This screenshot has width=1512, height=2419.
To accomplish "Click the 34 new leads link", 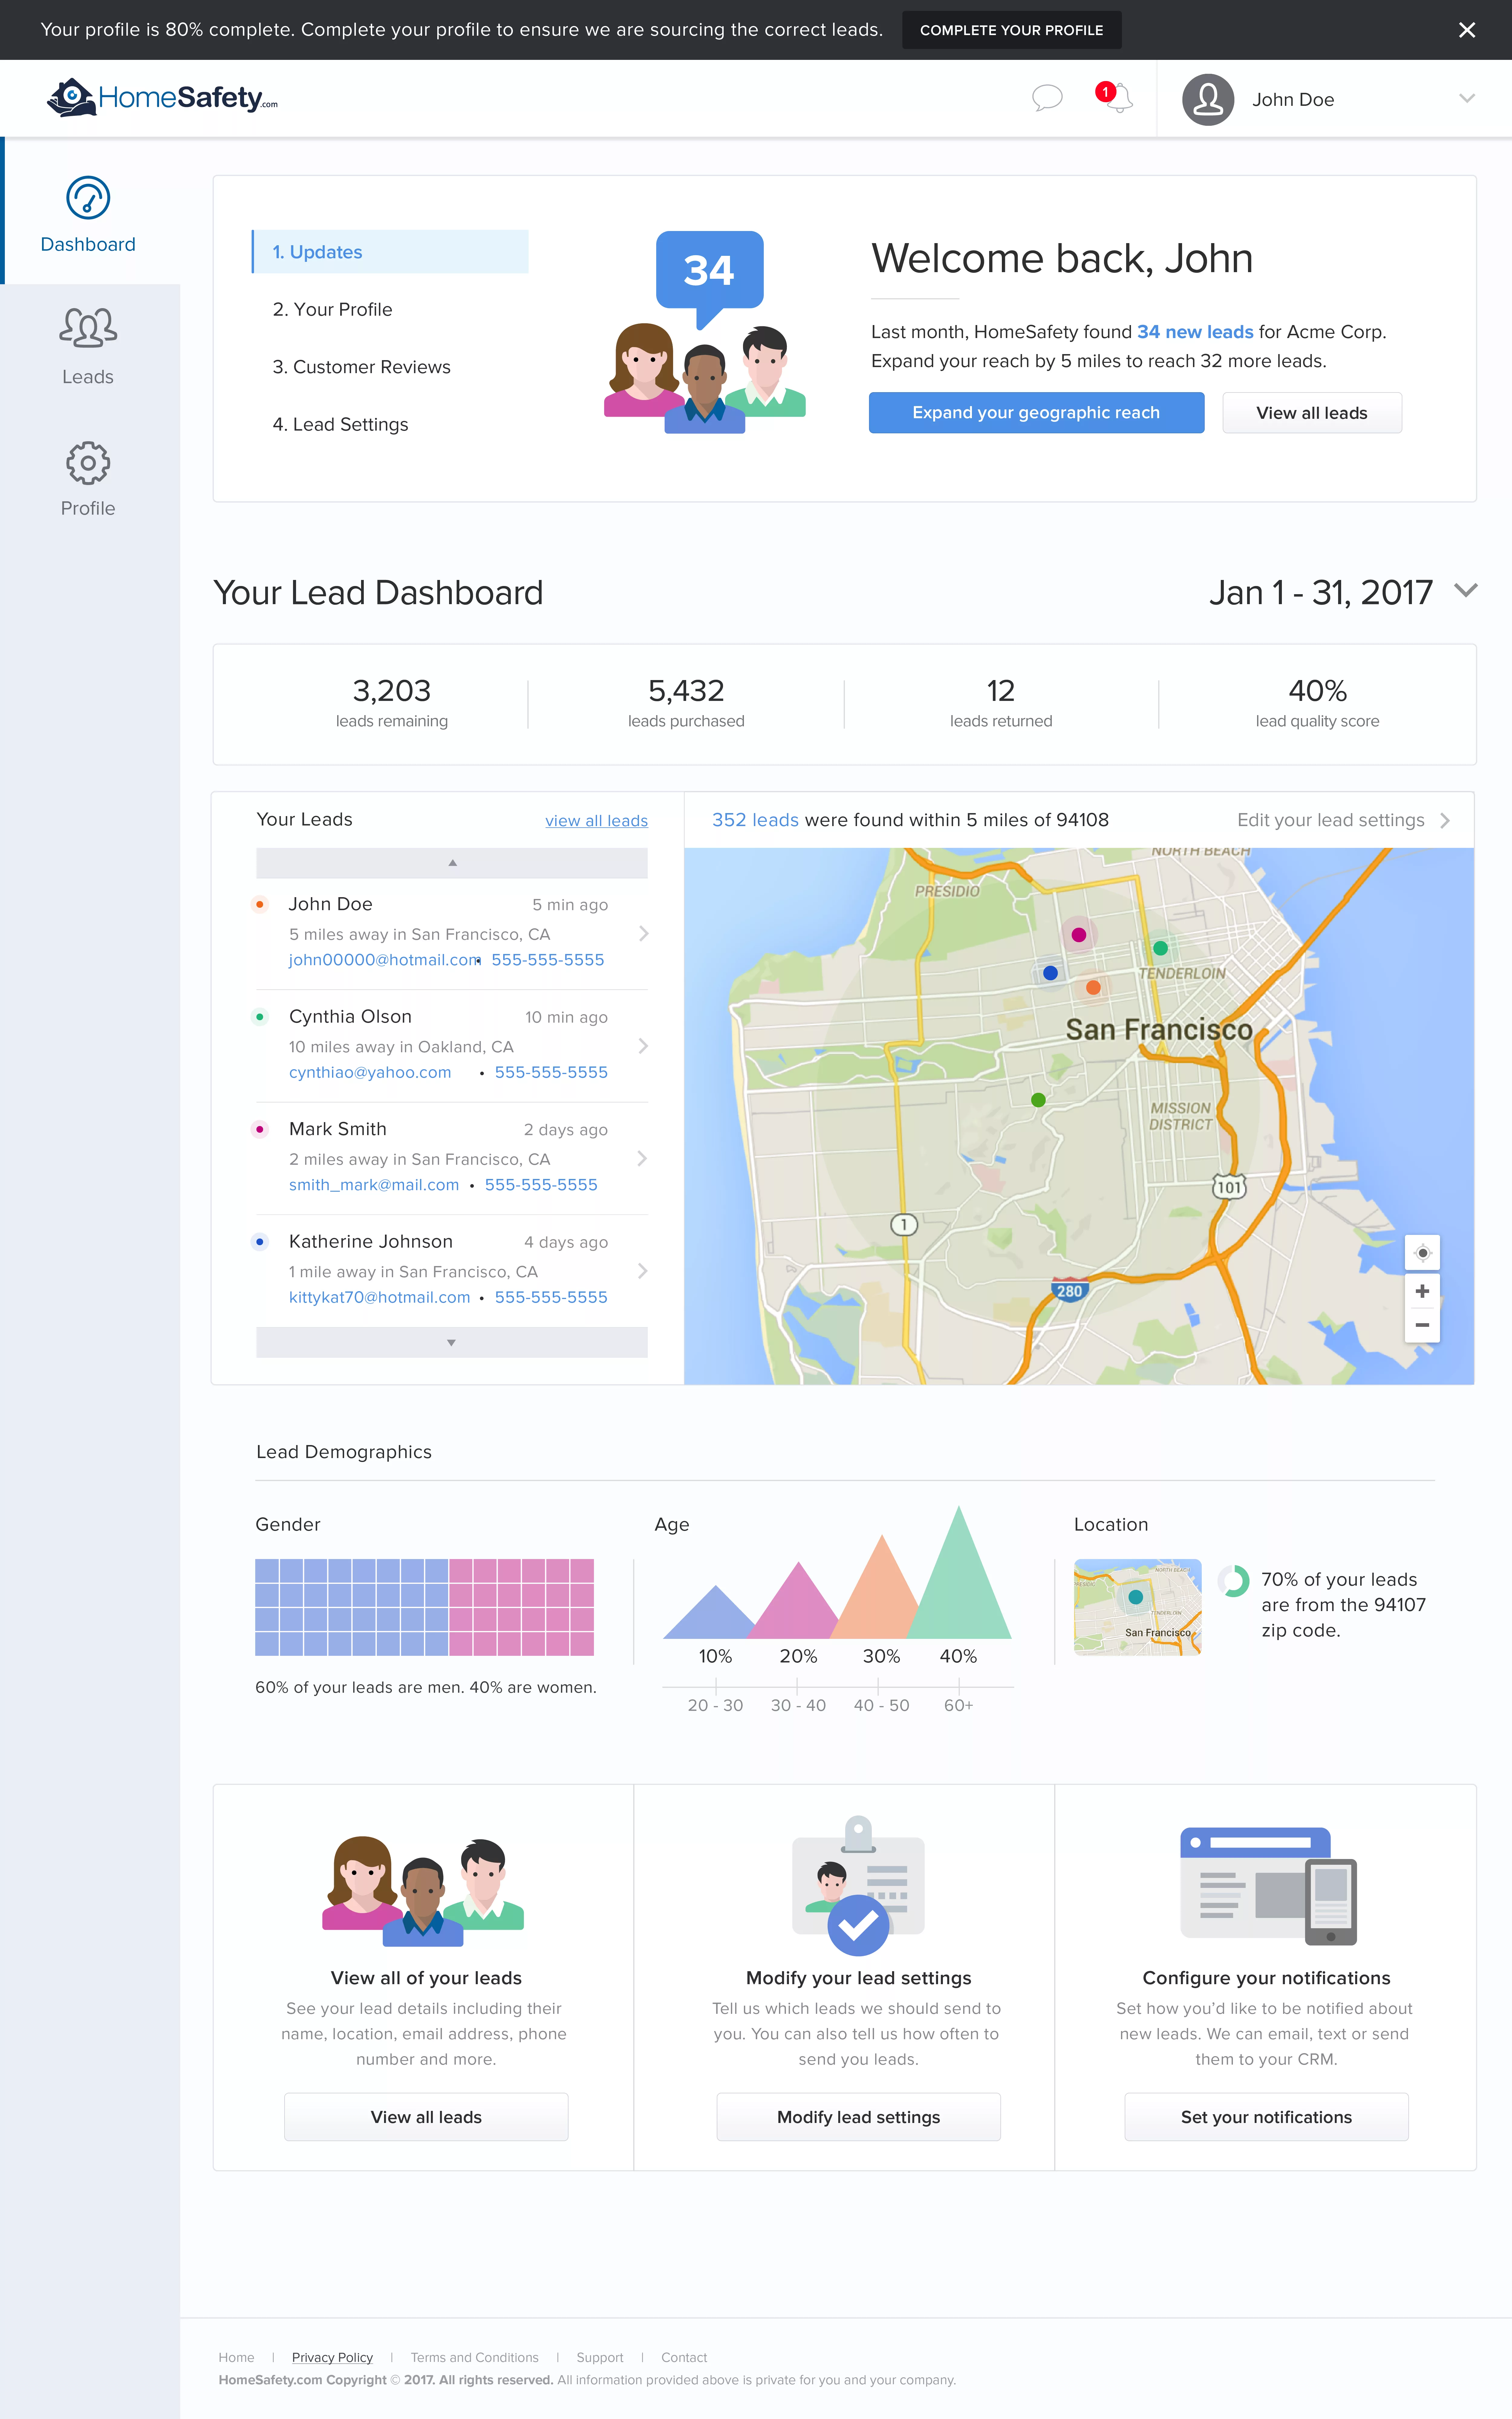I will (x=1195, y=332).
